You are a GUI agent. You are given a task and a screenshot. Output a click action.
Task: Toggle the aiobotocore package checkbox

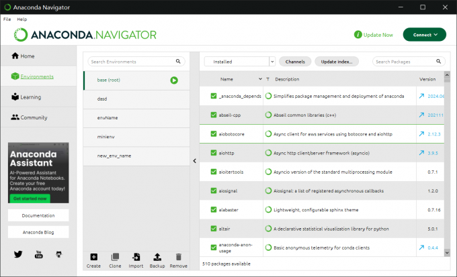(214, 134)
